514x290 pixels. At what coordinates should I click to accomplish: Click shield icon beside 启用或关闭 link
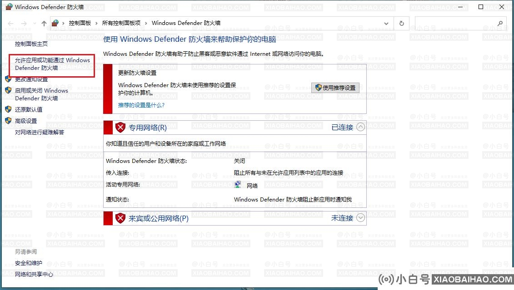(8, 90)
